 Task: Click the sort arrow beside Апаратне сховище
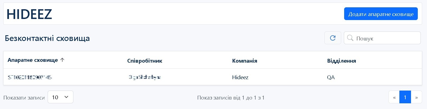coord(62,60)
